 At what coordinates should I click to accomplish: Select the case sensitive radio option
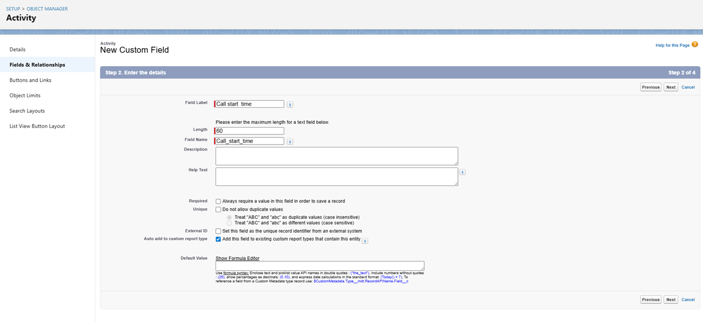click(229, 223)
